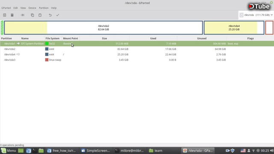Select the /dev/sda2 block in disk map

(x=104, y=27)
